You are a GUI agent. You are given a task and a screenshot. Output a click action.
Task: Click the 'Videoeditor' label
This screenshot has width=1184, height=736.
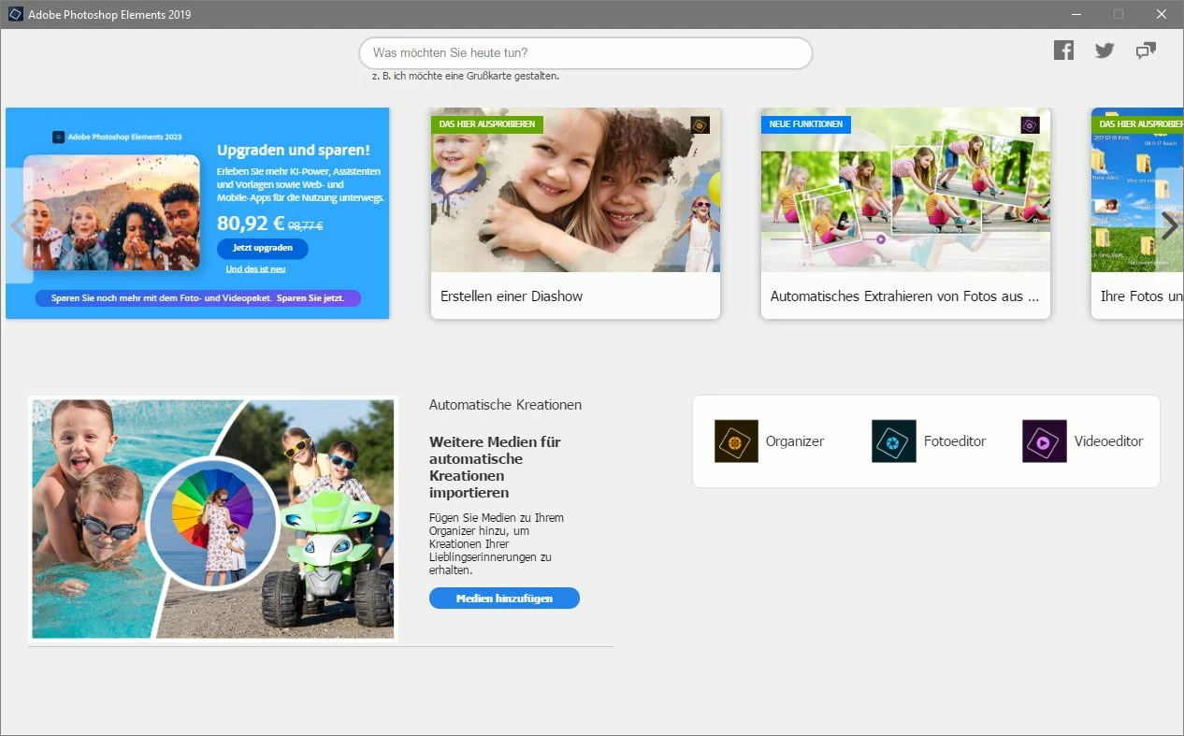pyautogui.click(x=1108, y=441)
